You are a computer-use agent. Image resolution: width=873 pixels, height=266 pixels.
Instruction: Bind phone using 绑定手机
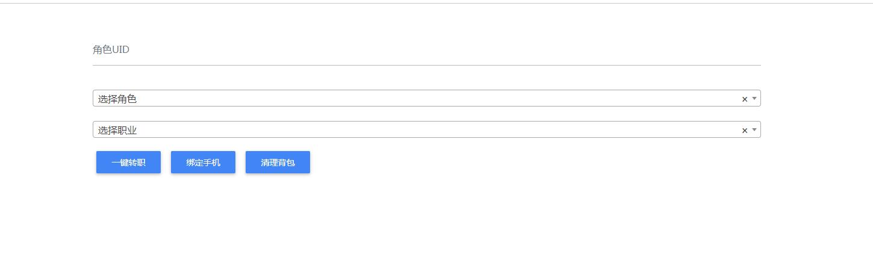point(203,162)
